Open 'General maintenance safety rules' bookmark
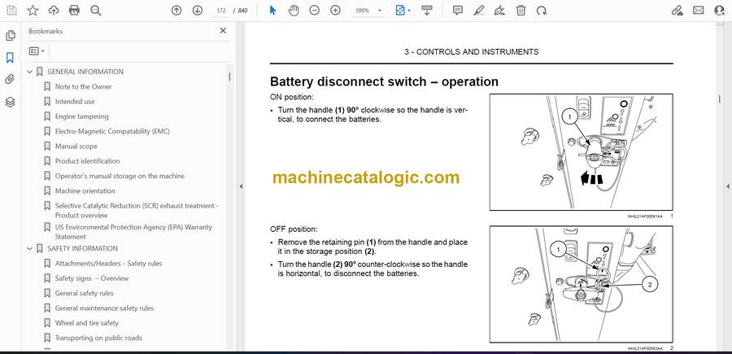The image size is (732, 354). 105,308
